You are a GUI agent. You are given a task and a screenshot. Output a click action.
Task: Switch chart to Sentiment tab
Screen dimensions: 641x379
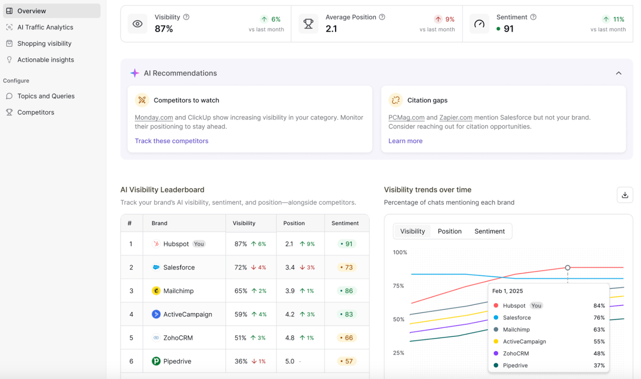[x=489, y=231]
